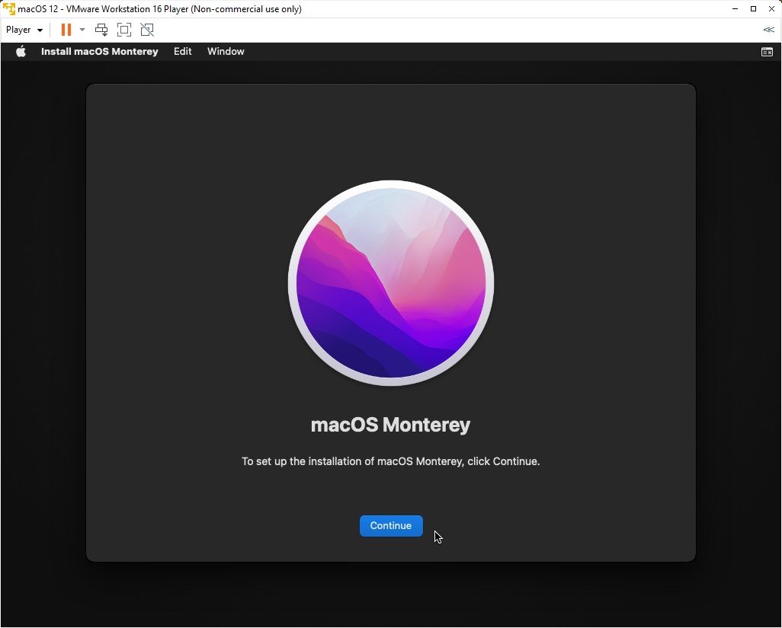This screenshot has width=782, height=628.
Task: Open the Install macOS Monterey menu
Action: pyautogui.click(x=99, y=51)
